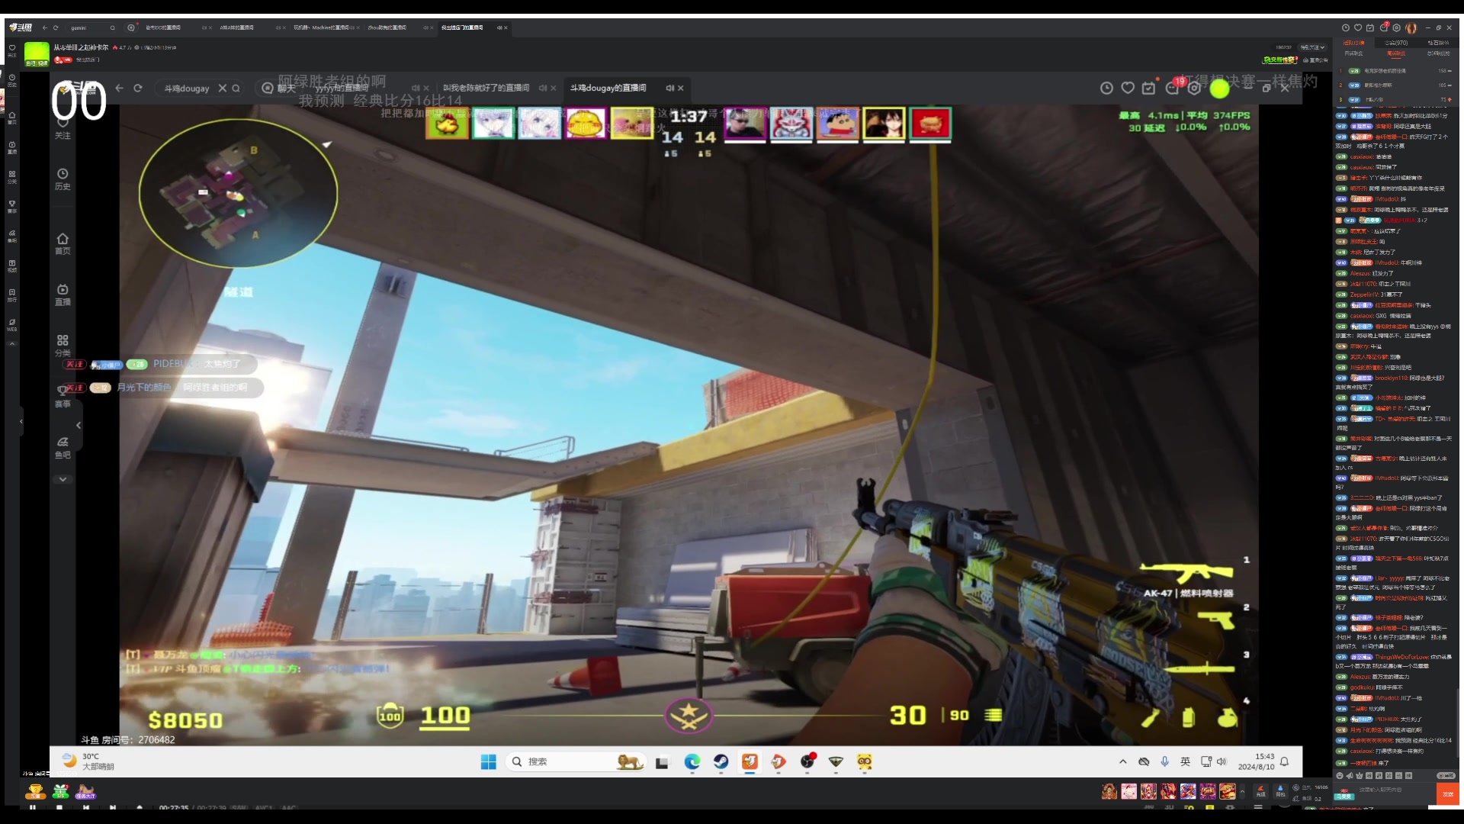Switch to the Zhou直播间 tab
The height and width of the screenshot is (824, 1464).
(x=387, y=27)
